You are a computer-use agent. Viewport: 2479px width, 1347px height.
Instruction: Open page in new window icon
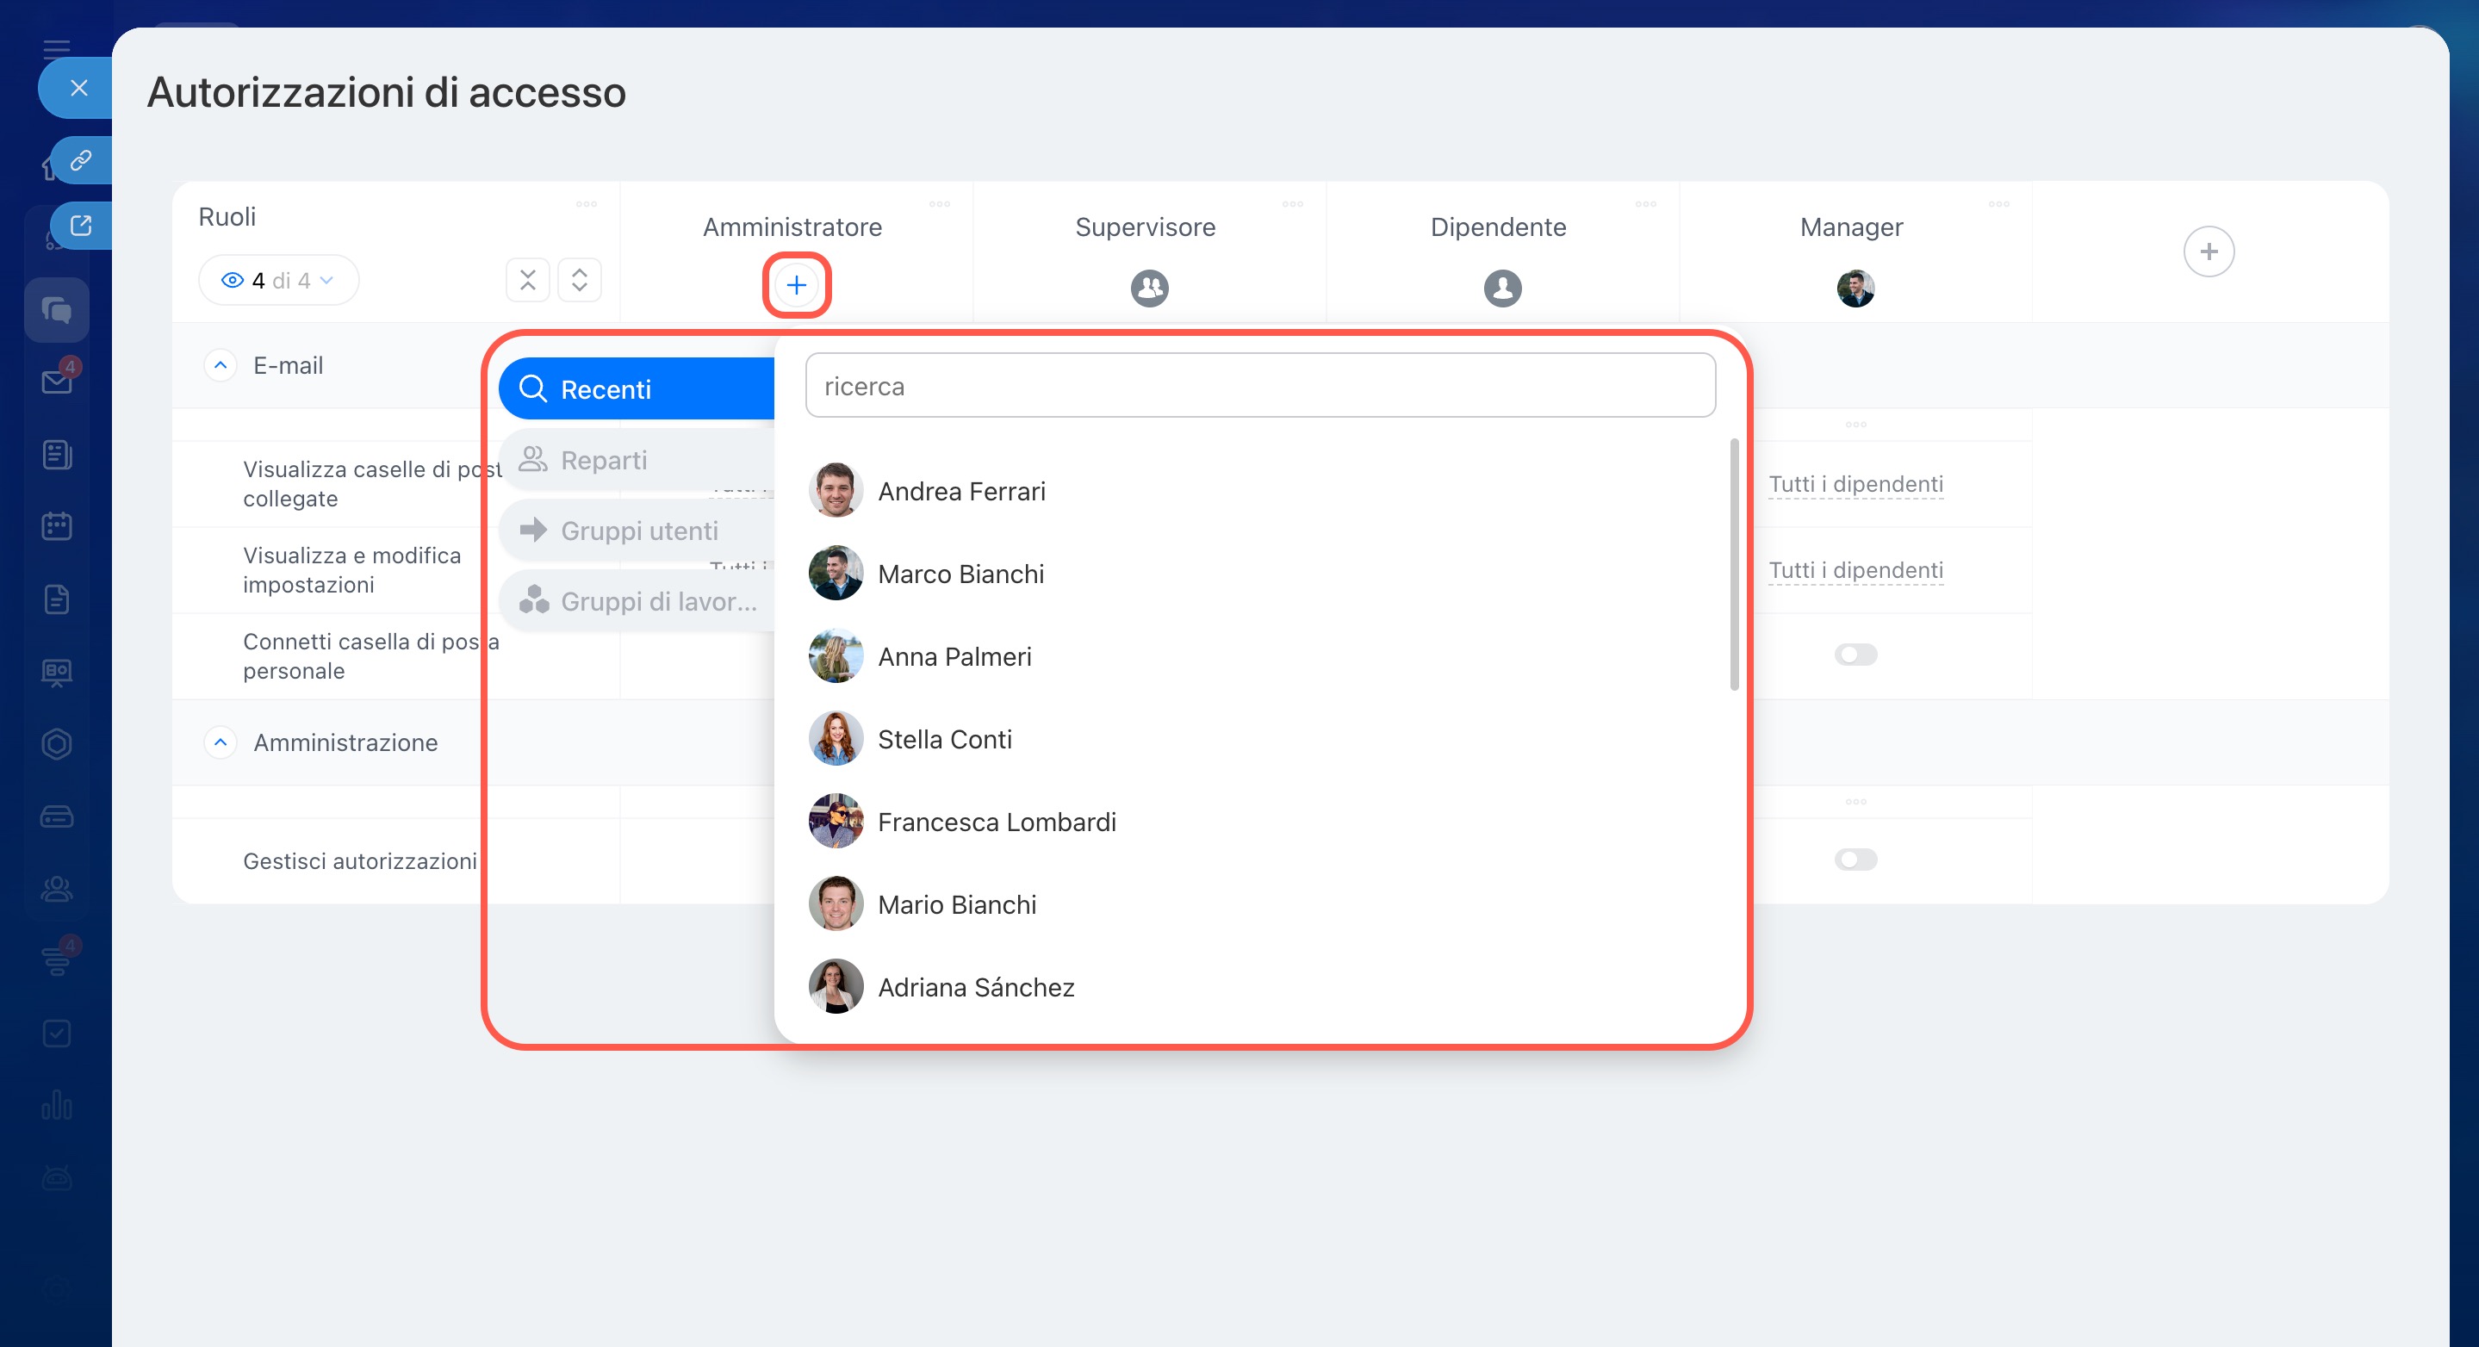pyautogui.click(x=81, y=225)
